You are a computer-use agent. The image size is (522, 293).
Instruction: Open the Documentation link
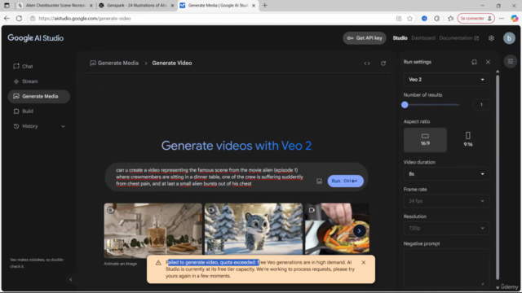pos(458,38)
